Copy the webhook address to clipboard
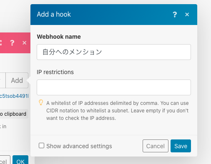 click(14, 114)
